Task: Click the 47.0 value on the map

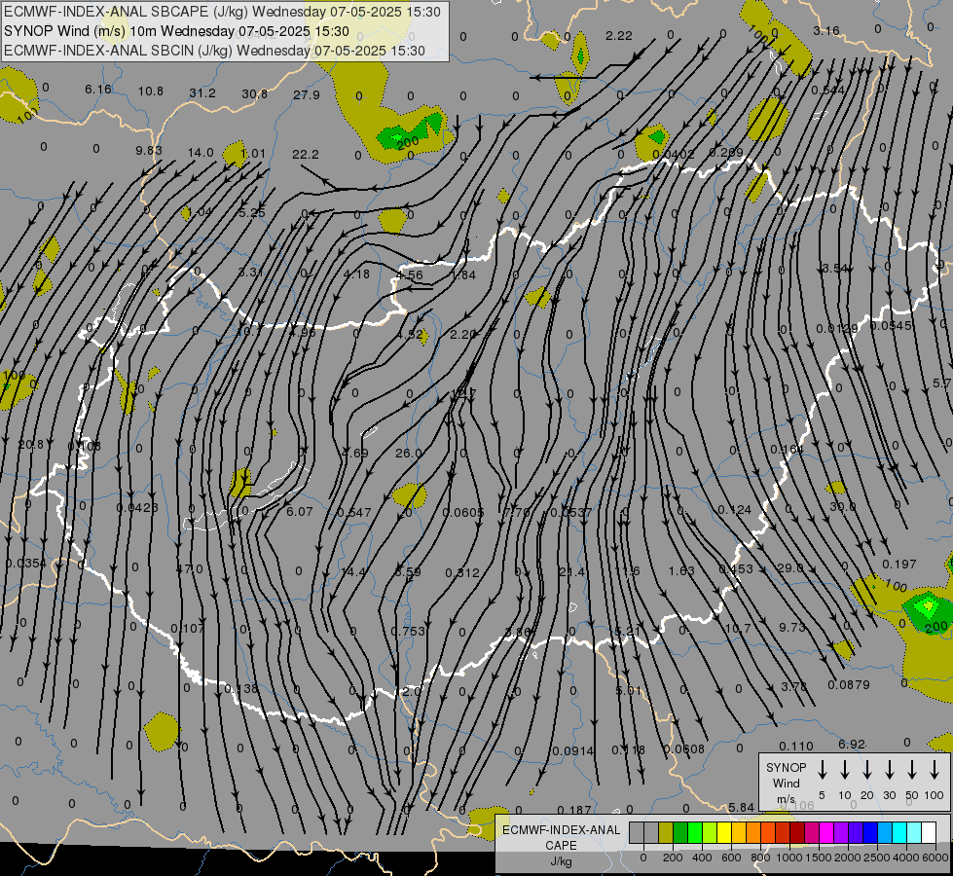Action: (190, 569)
